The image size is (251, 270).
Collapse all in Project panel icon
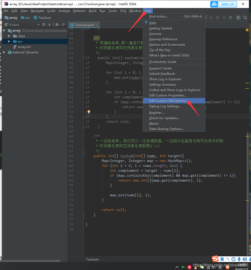pos(49,24)
